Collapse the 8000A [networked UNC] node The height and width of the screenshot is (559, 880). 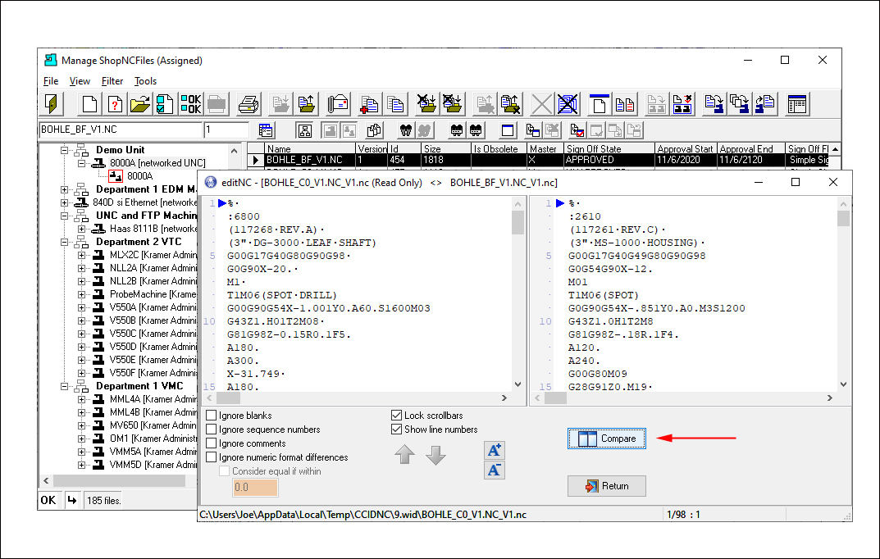(81, 163)
